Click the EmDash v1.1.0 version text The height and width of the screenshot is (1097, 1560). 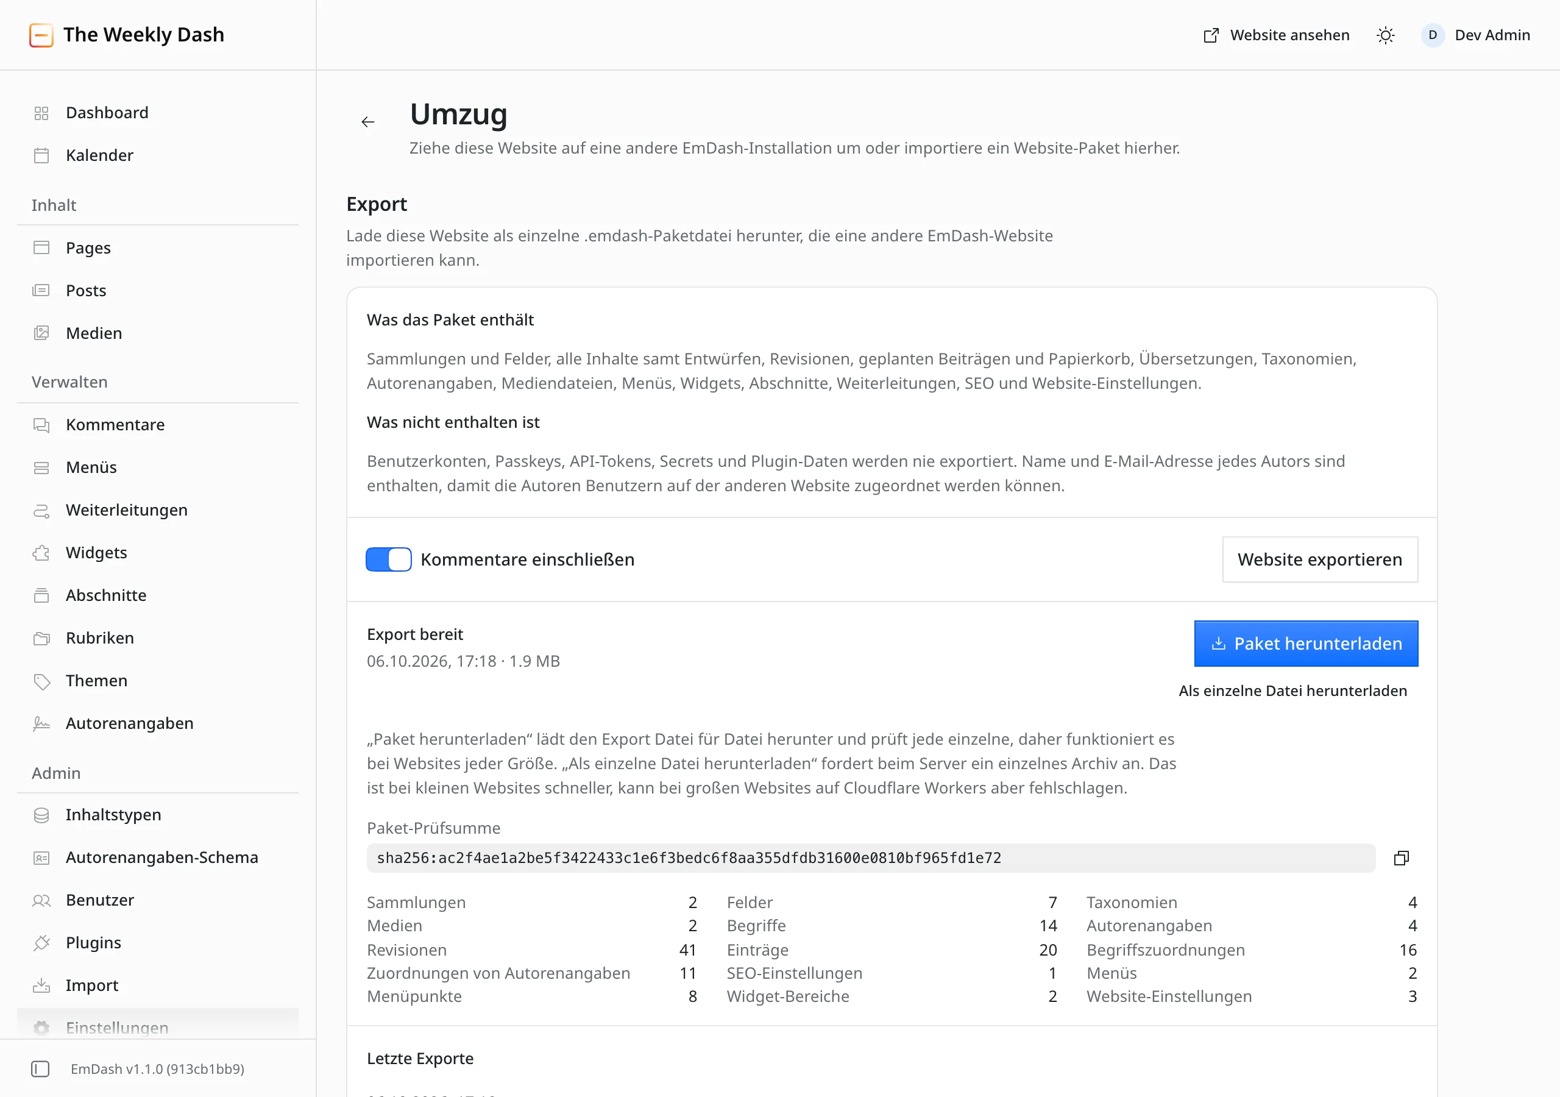click(158, 1069)
